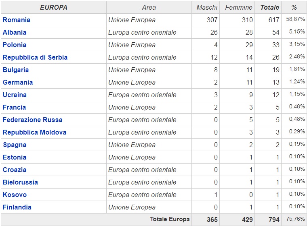Open the Germania link
Image resolution: width=307 pixels, height=226 pixels.
18,82
